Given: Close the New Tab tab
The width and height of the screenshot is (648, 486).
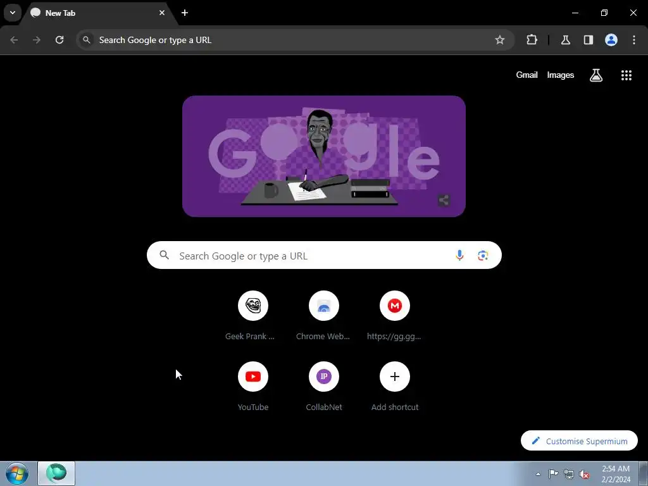Looking at the screenshot, I should tap(162, 13).
